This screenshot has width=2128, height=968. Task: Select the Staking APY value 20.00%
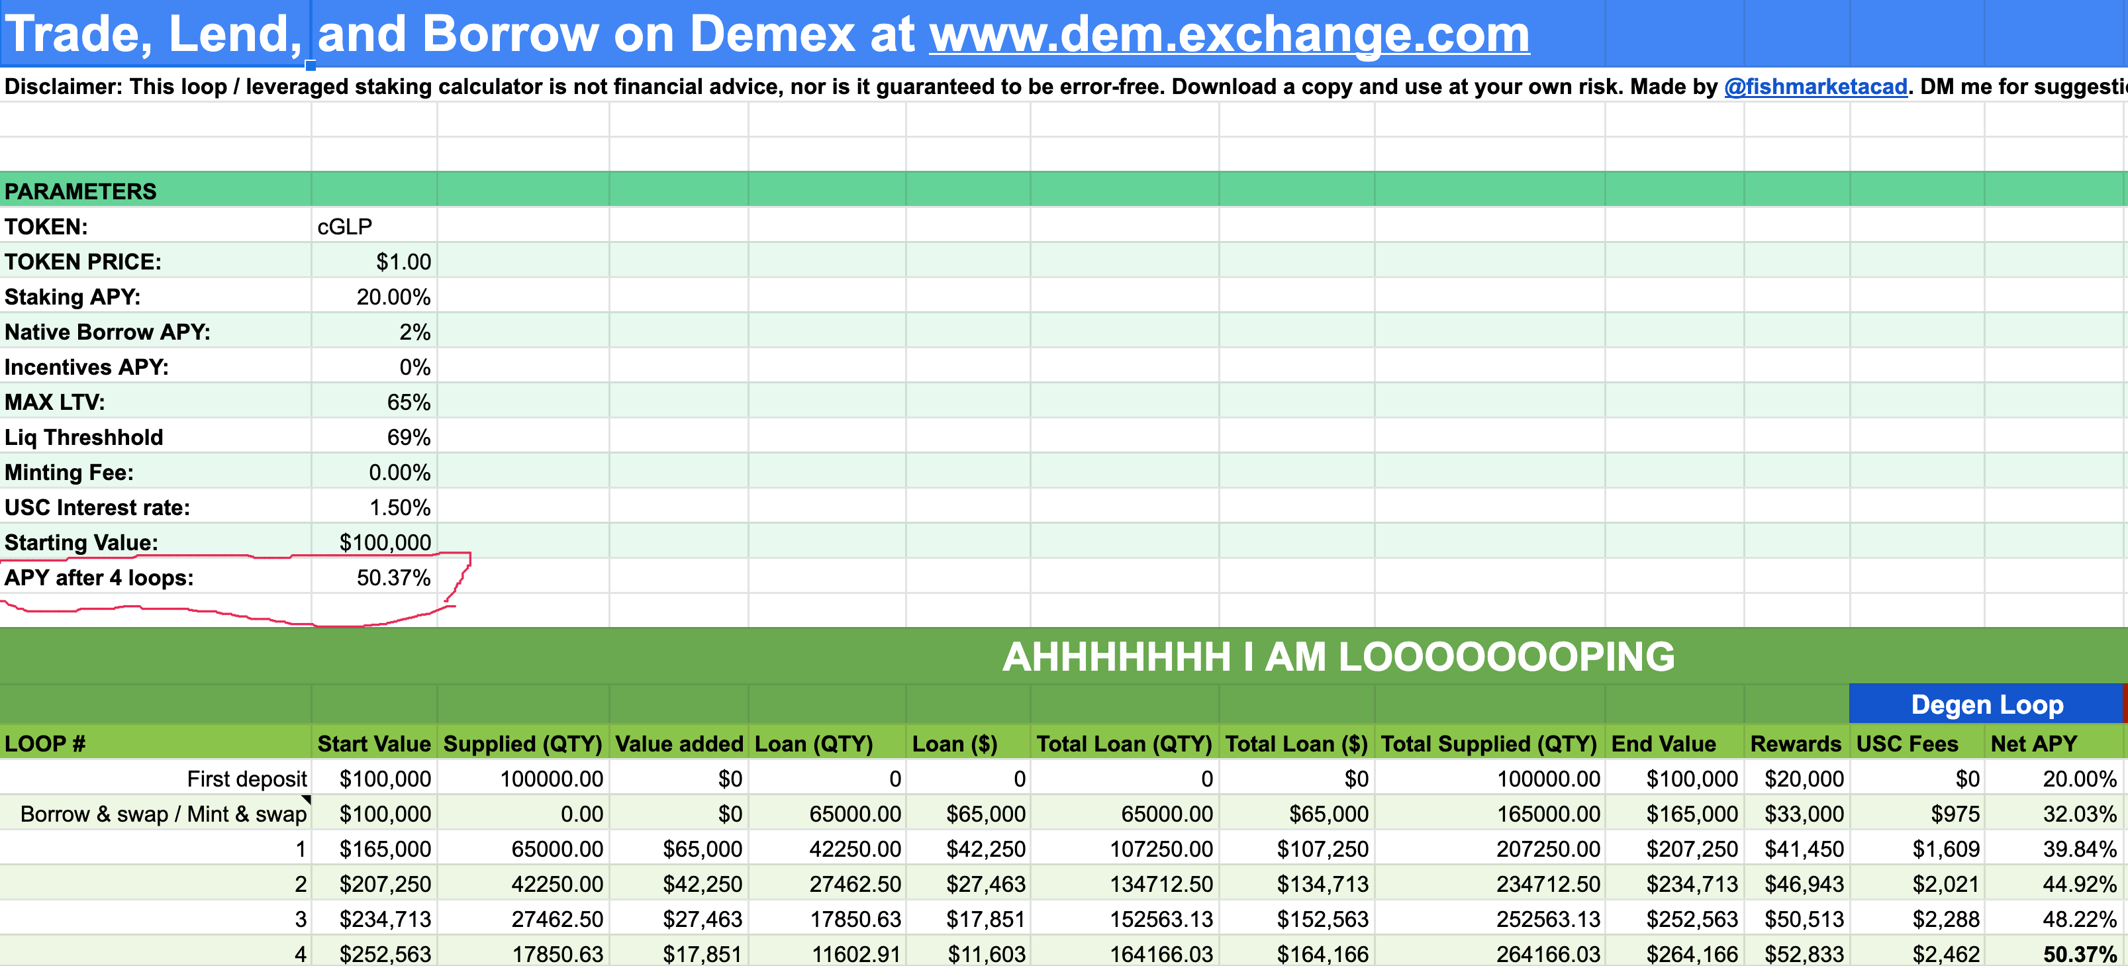click(x=374, y=297)
